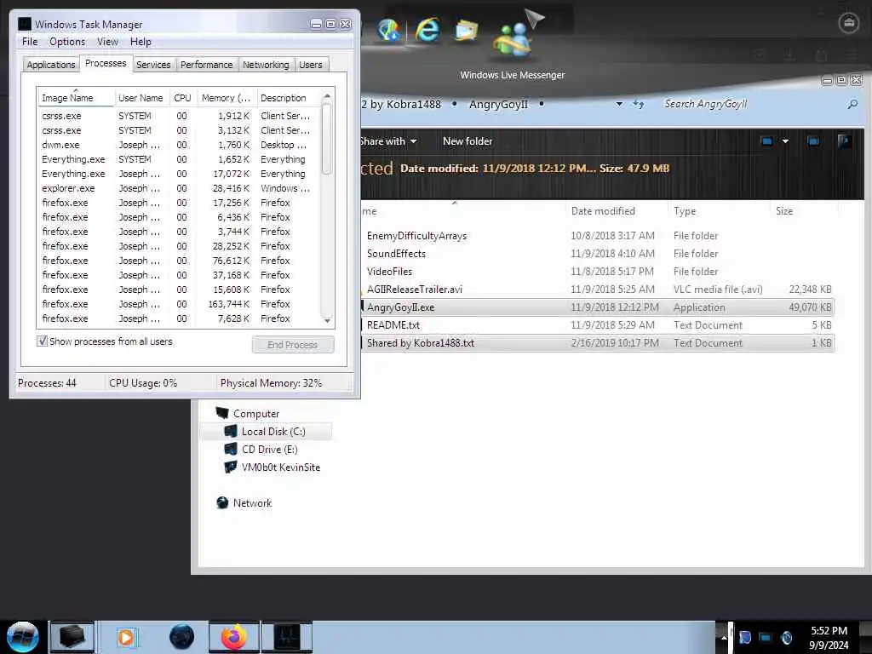Click refresh arrows next to the address bar
Viewport: 872px width, 654px height.
(639, 104)
